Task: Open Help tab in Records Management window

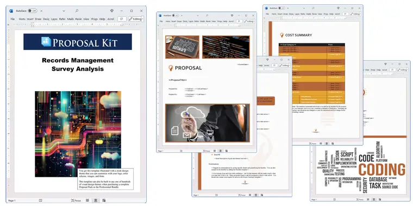Action: coord(102,19)
